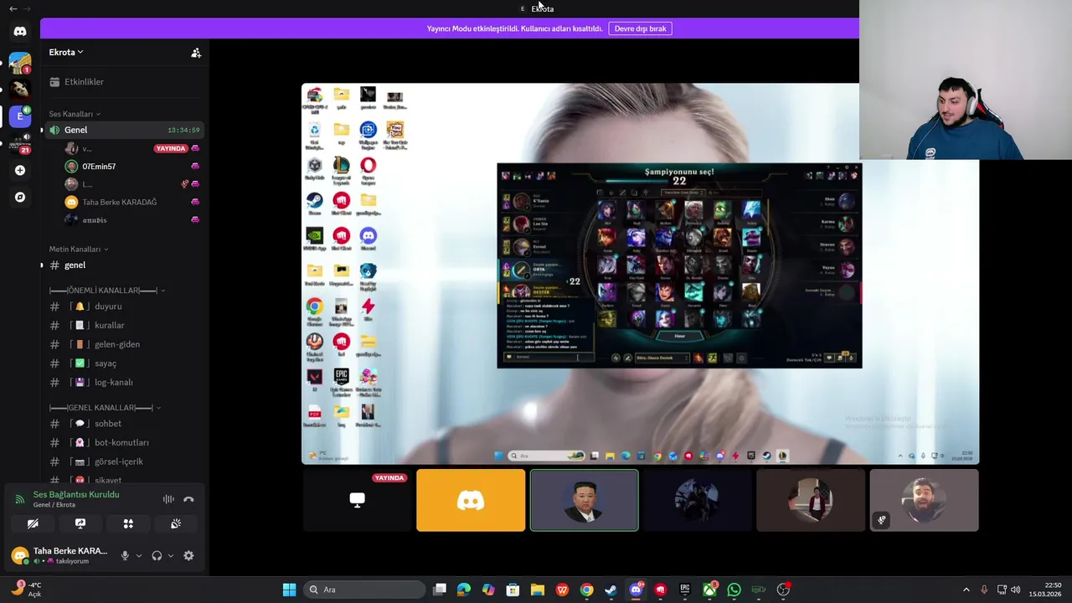Open the görsel-içerik channel
The image size is (1072, 603).
pyautogui.click(x=125, y=461)
